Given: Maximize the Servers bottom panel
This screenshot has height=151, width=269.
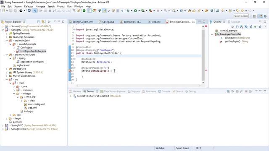Looking at the screenshot, I should [265, 91].
